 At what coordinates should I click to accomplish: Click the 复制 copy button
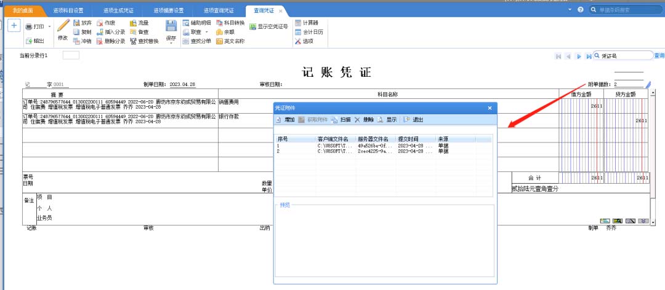pos(83,32)
